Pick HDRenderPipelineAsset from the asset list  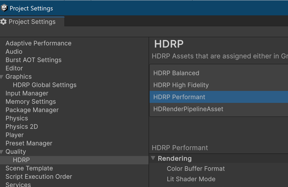click(188, 109)
